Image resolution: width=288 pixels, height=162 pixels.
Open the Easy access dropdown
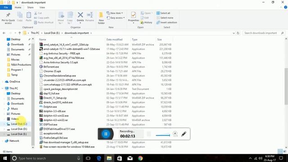coord(116,18)
